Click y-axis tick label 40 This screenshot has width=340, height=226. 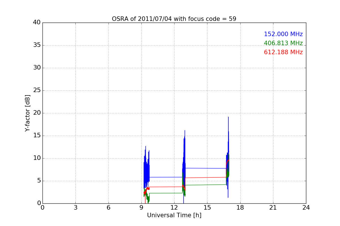[37, 23]
